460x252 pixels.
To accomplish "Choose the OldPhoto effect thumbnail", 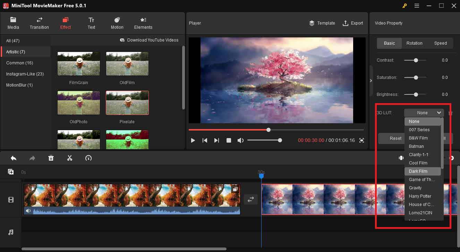I will 78,103.
